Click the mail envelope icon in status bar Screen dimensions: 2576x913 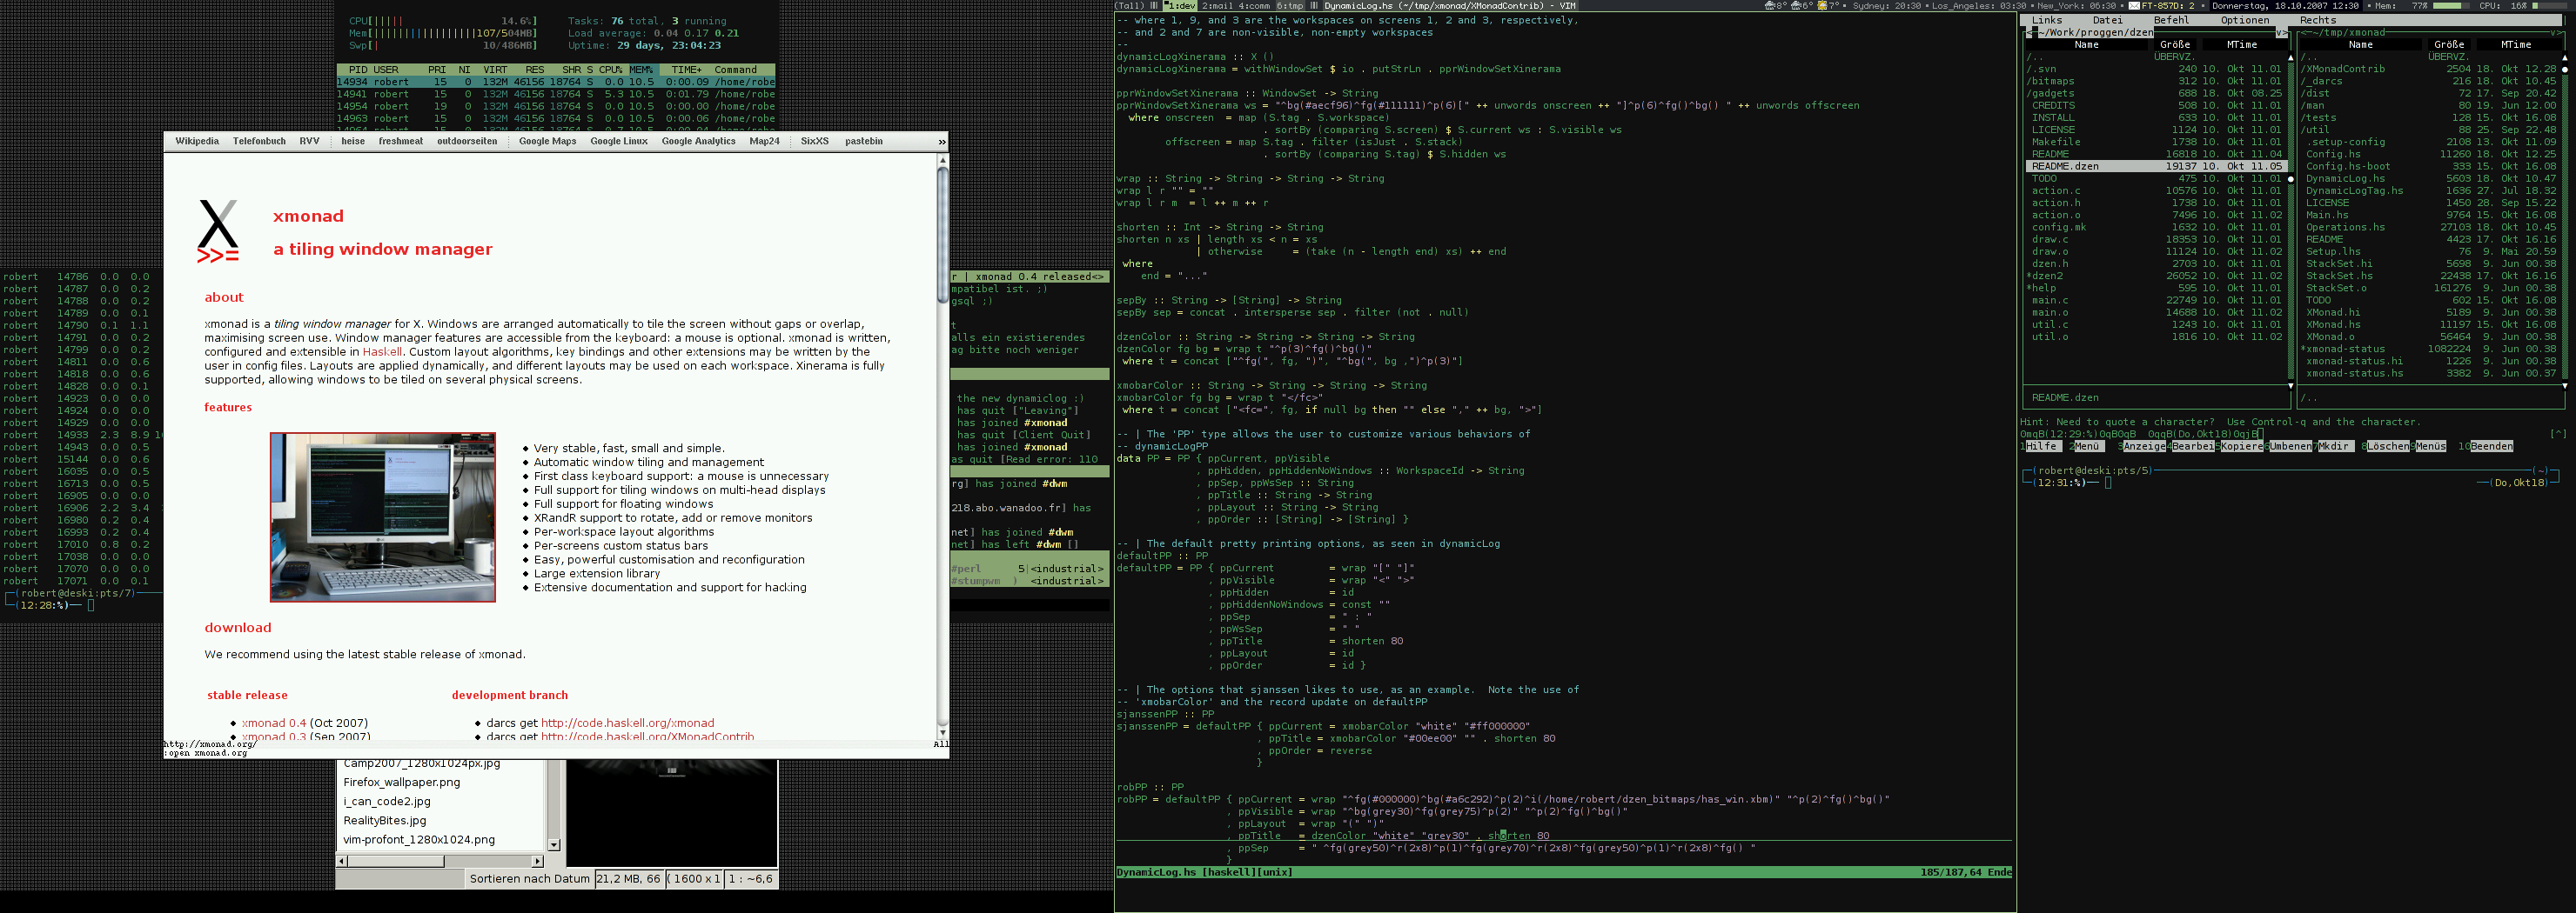pyautogui.click(x=2134, y=6)
